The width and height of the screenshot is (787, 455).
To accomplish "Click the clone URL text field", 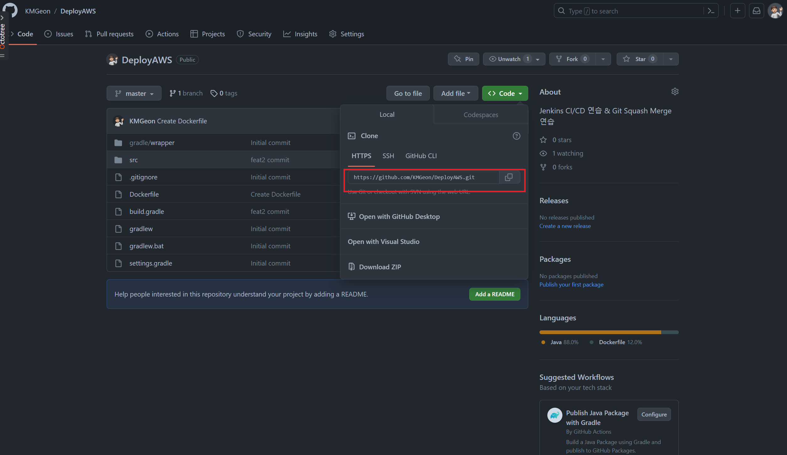I will point(423,177).
